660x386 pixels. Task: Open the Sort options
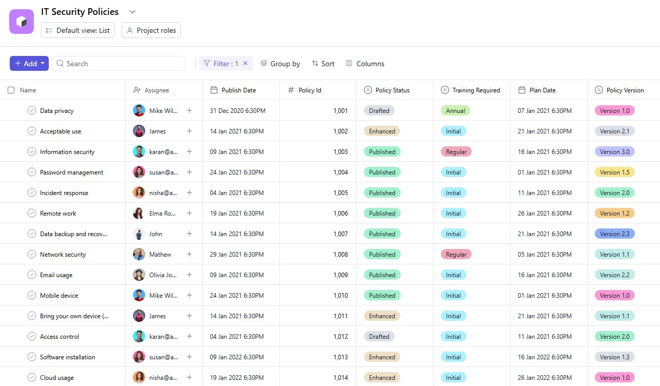click(x=323, y=64)
